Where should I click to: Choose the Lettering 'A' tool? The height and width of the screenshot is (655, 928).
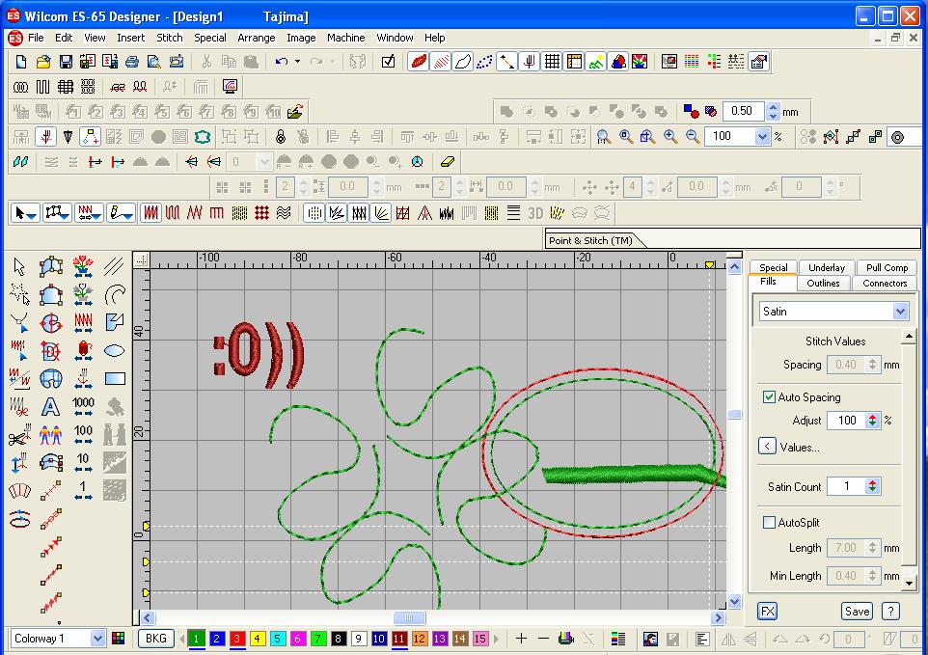point(51,406)
